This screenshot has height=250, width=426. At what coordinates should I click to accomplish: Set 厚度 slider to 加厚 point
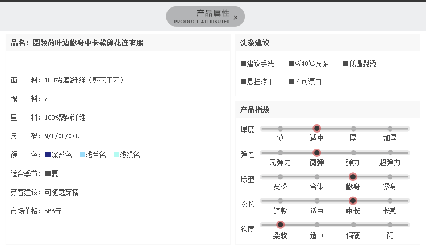point(390,129)
